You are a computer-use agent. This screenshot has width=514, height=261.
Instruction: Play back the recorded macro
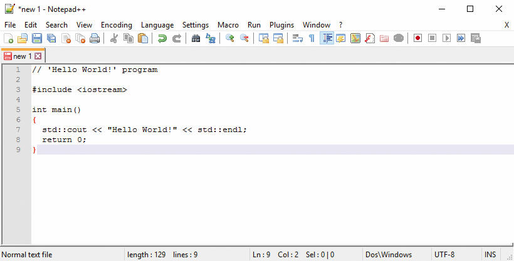point(446,38)
